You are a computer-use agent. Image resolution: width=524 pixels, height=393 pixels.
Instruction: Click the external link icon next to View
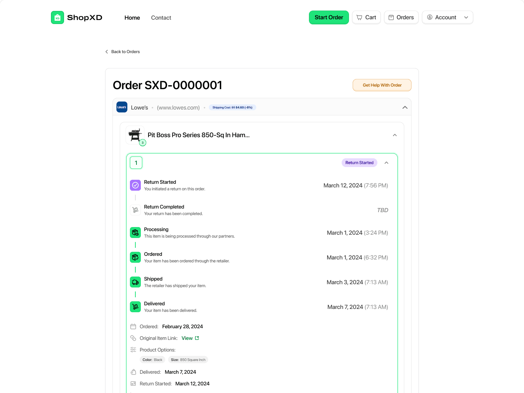coord(197,338)
